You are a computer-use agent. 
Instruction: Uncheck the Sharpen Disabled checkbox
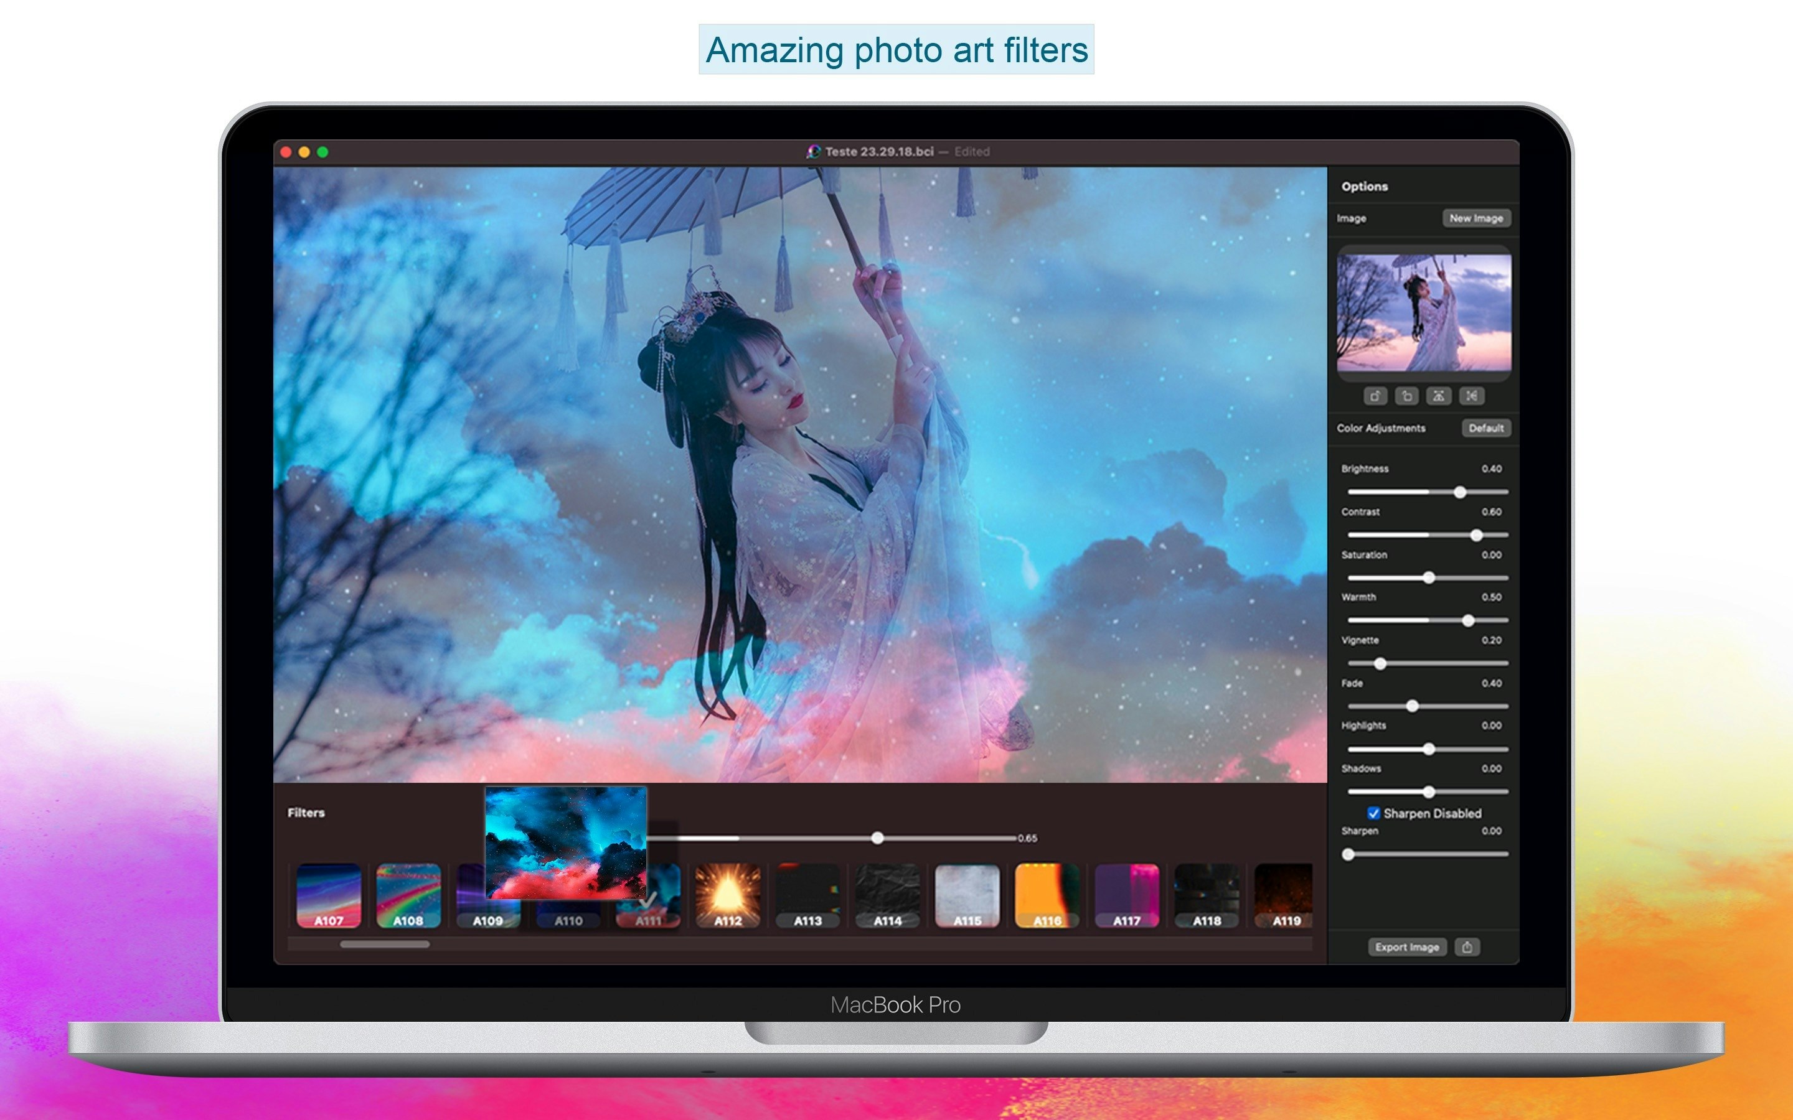(x=1375, y=813)
